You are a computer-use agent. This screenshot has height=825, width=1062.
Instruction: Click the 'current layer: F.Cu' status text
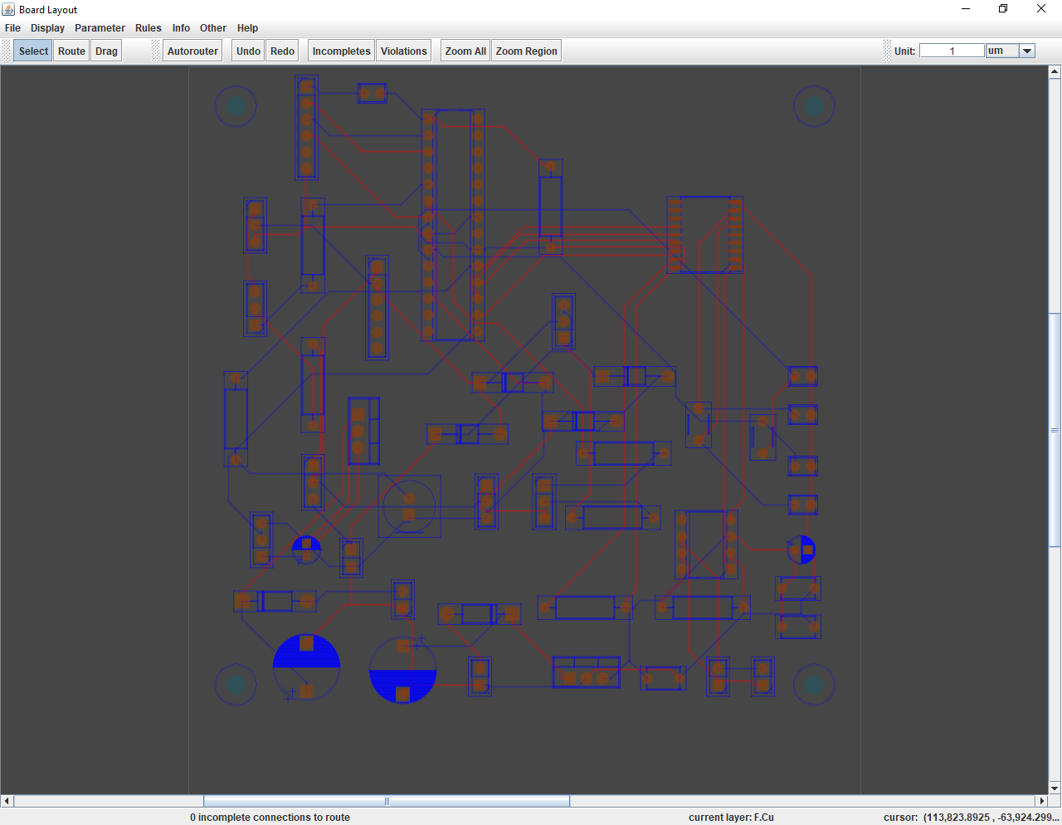[731, 818]
